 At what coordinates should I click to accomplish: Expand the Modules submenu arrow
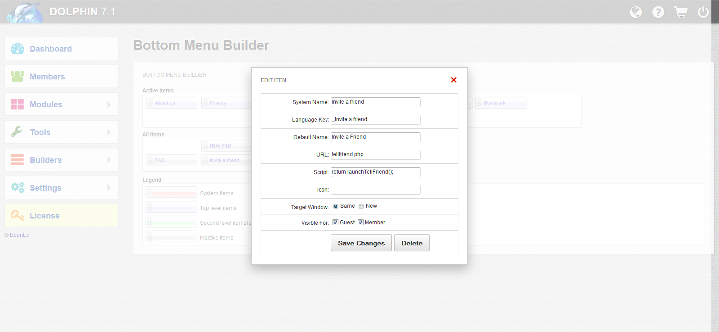109,105
